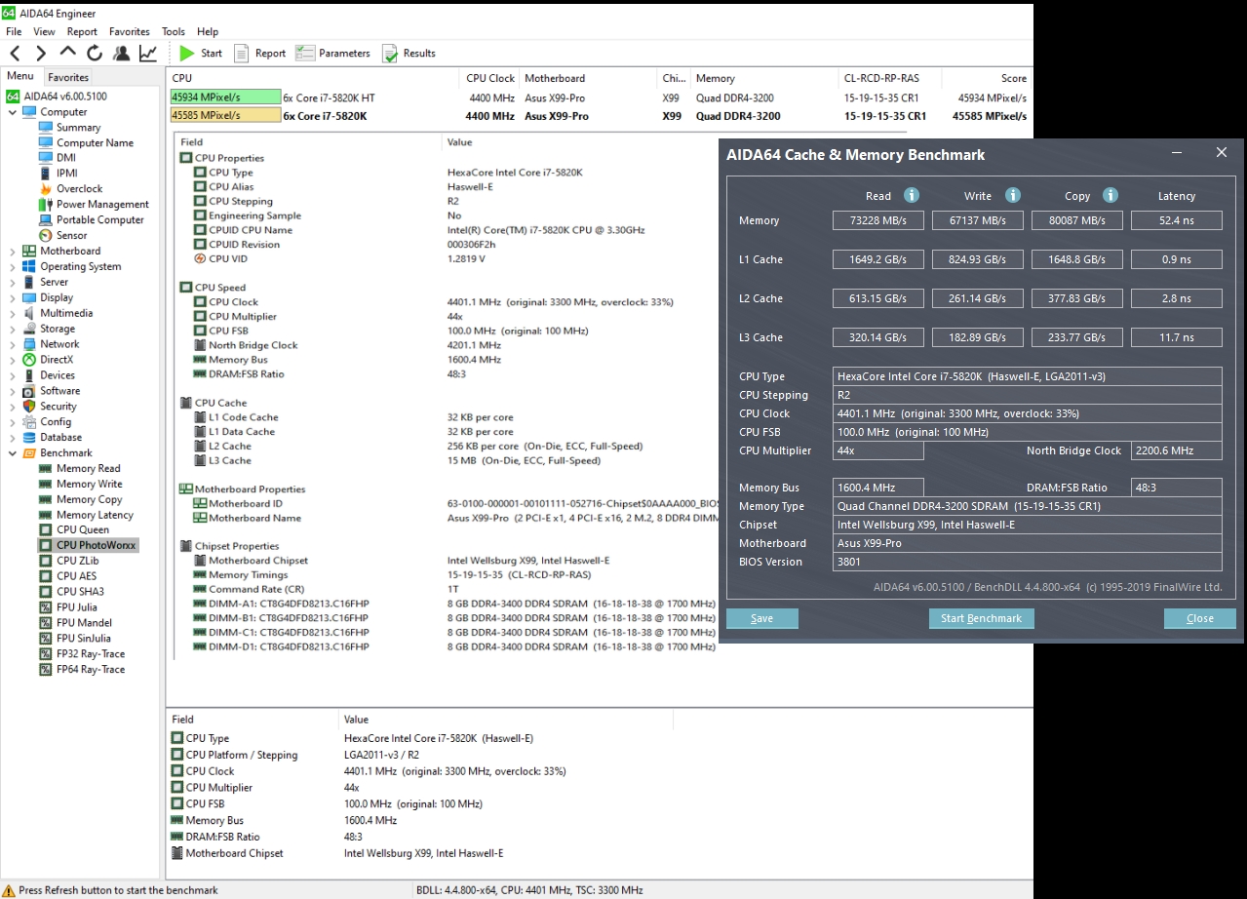
Task: Click the Memory Latency value 52.4 ns
Action: point(1177,220)
